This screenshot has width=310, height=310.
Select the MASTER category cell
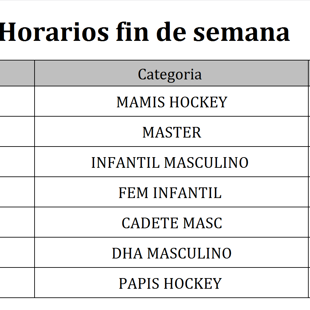click(171, 132)
